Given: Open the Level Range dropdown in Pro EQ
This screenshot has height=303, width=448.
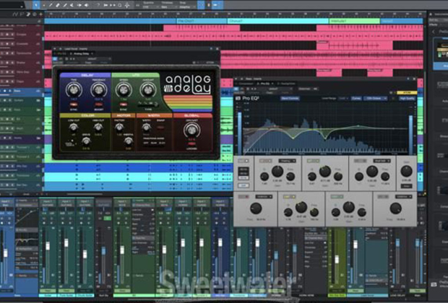Looking at the screenshot, I should click(342, 98).
